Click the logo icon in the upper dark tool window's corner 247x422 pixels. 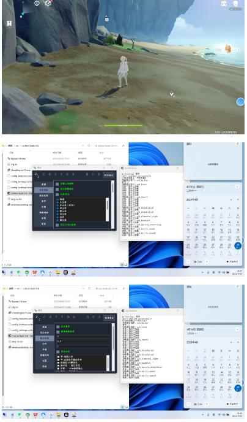(37, 175)
